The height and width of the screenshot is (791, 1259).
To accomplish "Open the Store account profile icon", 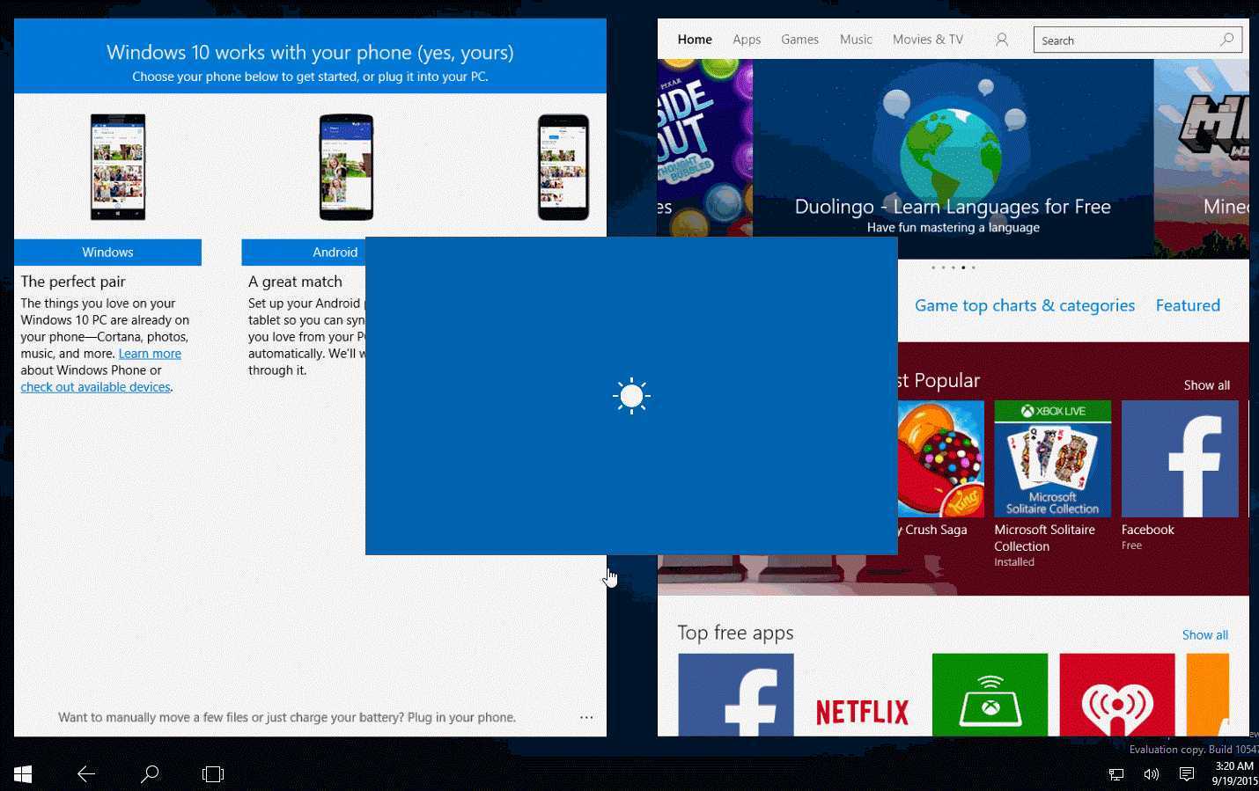I will click(1002, 40).
